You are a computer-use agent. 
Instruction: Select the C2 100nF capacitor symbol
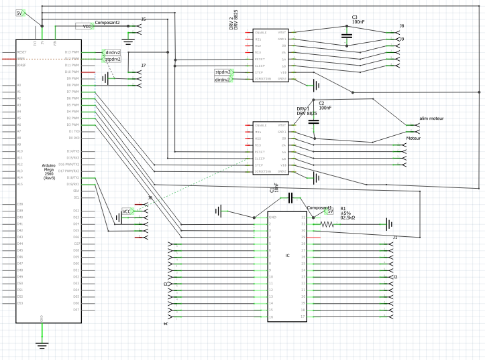pos(313,121)
